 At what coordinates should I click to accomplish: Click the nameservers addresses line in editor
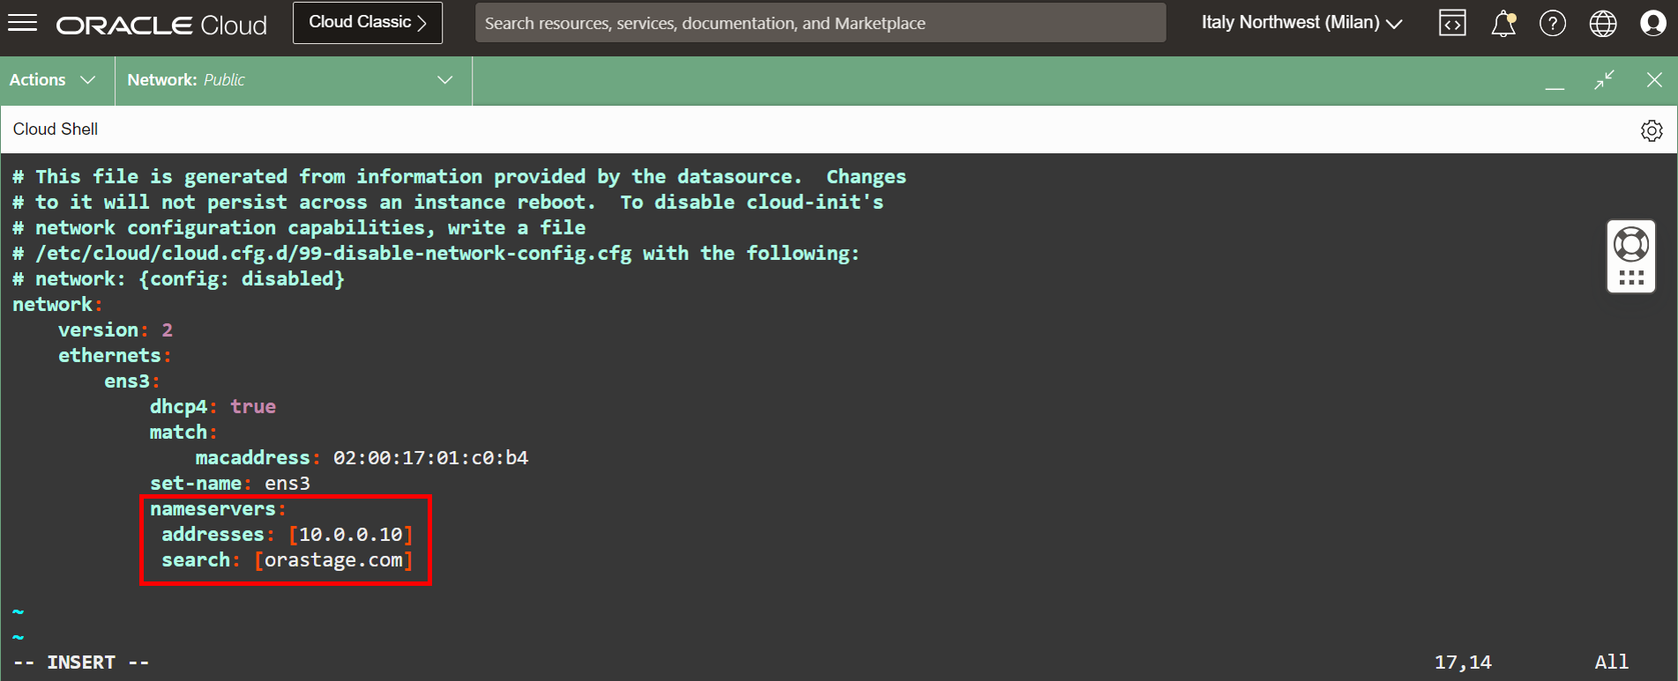pos(287,535)
